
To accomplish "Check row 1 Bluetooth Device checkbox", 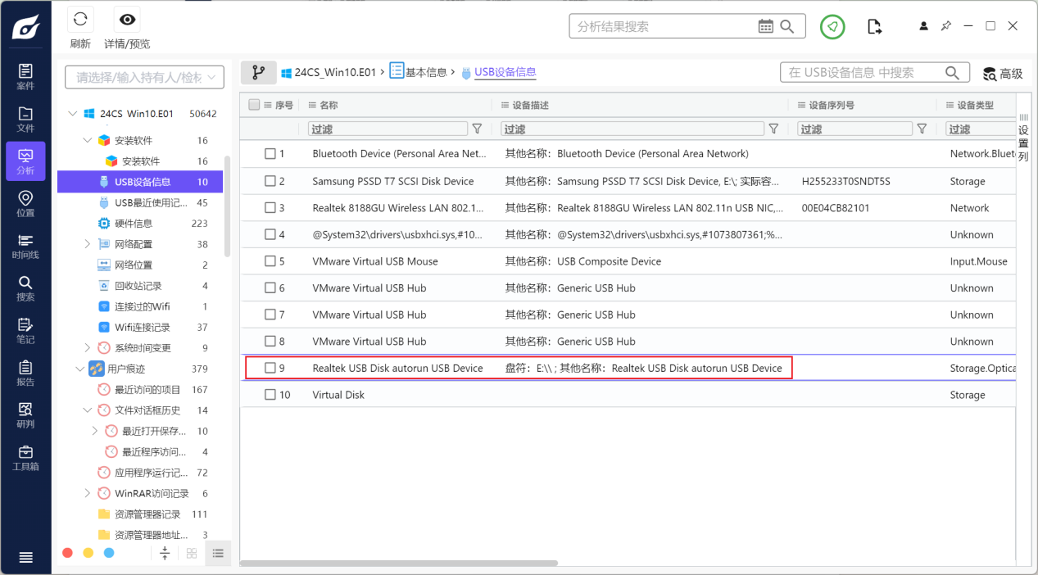I will [270, 154].
